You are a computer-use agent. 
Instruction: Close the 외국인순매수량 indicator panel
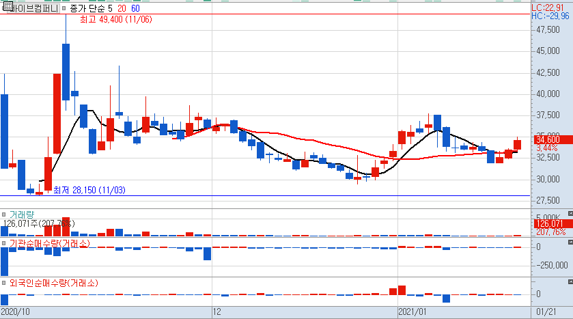point(570,281)
